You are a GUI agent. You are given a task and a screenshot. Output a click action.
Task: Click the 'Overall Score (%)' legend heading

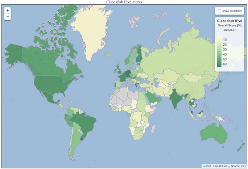(230, 25)
